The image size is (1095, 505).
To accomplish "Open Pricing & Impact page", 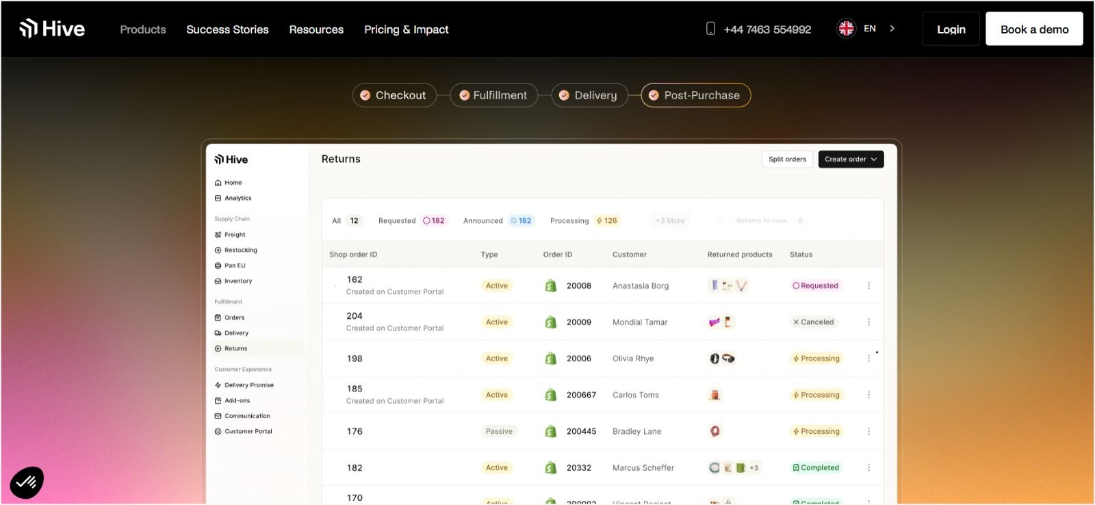I will pos(407,29).
